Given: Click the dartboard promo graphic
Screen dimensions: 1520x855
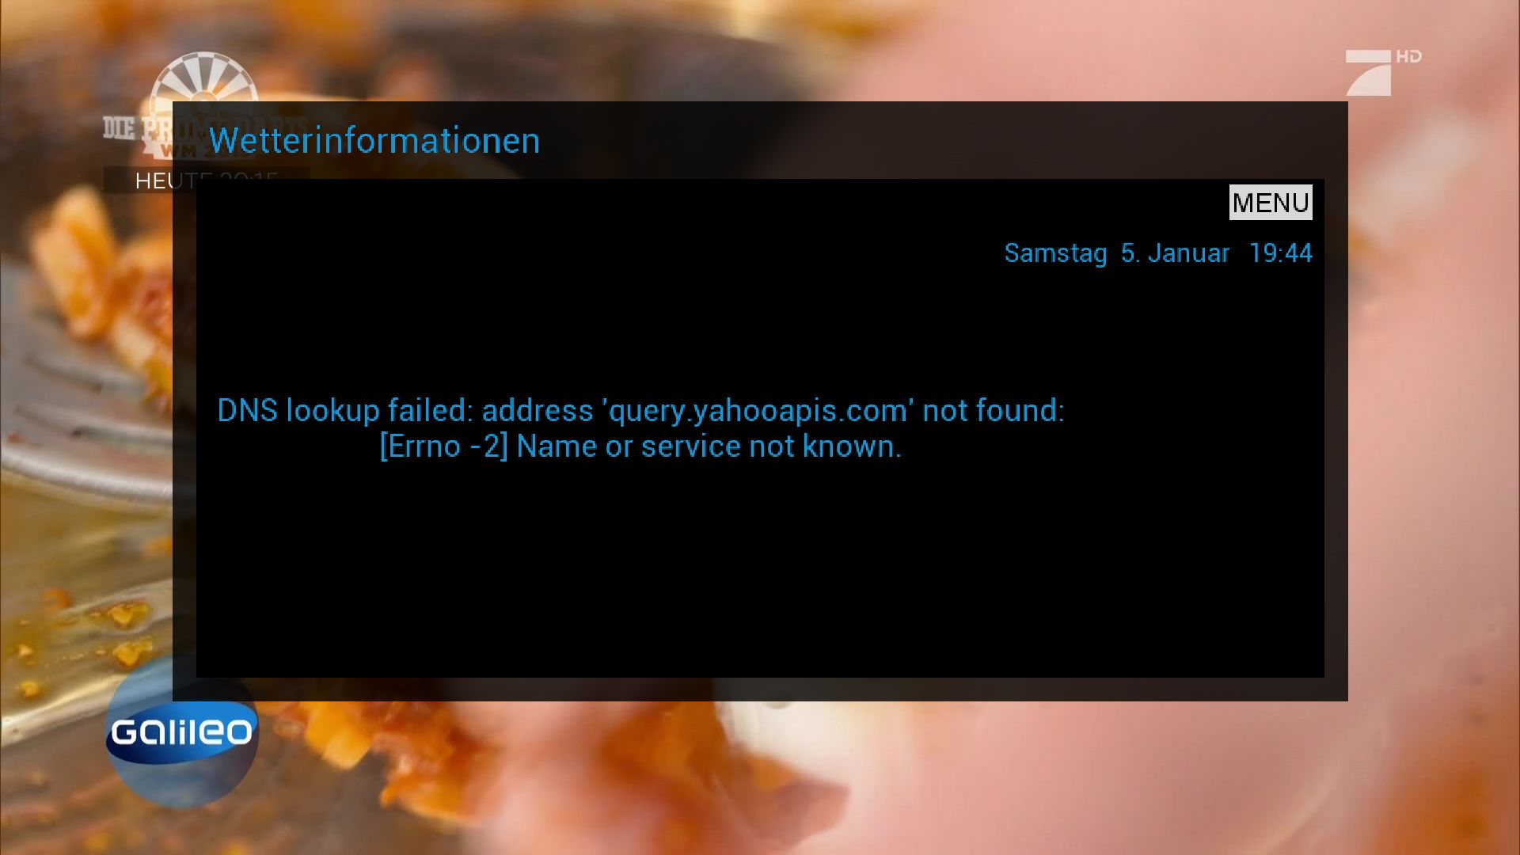Looking at the screenshot, I should [x=204, y=78].
